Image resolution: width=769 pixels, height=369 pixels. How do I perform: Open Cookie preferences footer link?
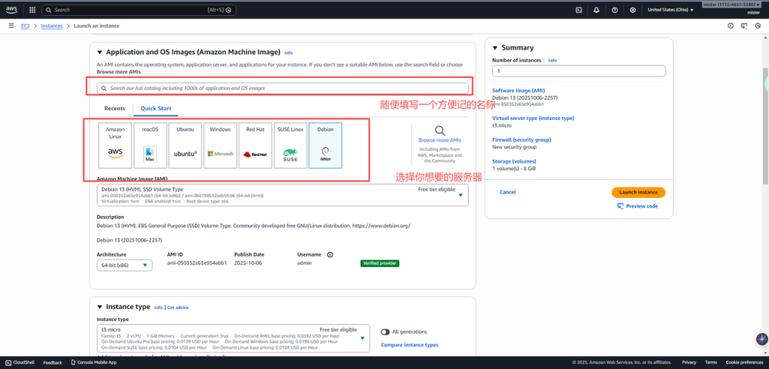(x=744, y=363)
